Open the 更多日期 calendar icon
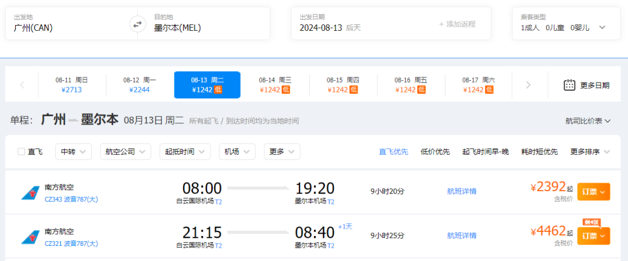This screenshot has width=628, height=261. tap(570, 85)
